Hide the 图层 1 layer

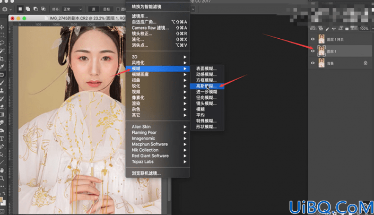312,51
